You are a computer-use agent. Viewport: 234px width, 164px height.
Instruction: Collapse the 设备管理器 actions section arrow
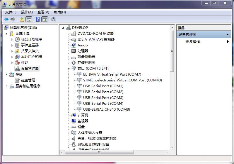click(228, 35)
